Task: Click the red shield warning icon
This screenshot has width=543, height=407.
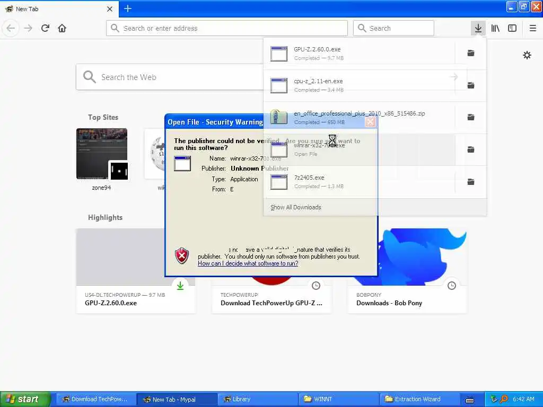Action: (x=182, y=256)
